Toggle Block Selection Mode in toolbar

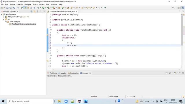pyautogui.click(x=31, y=8)
